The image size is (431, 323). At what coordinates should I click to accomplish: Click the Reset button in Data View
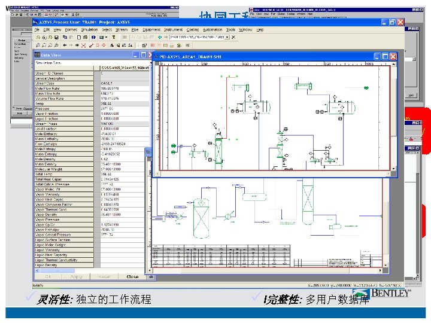coord(104,276)
